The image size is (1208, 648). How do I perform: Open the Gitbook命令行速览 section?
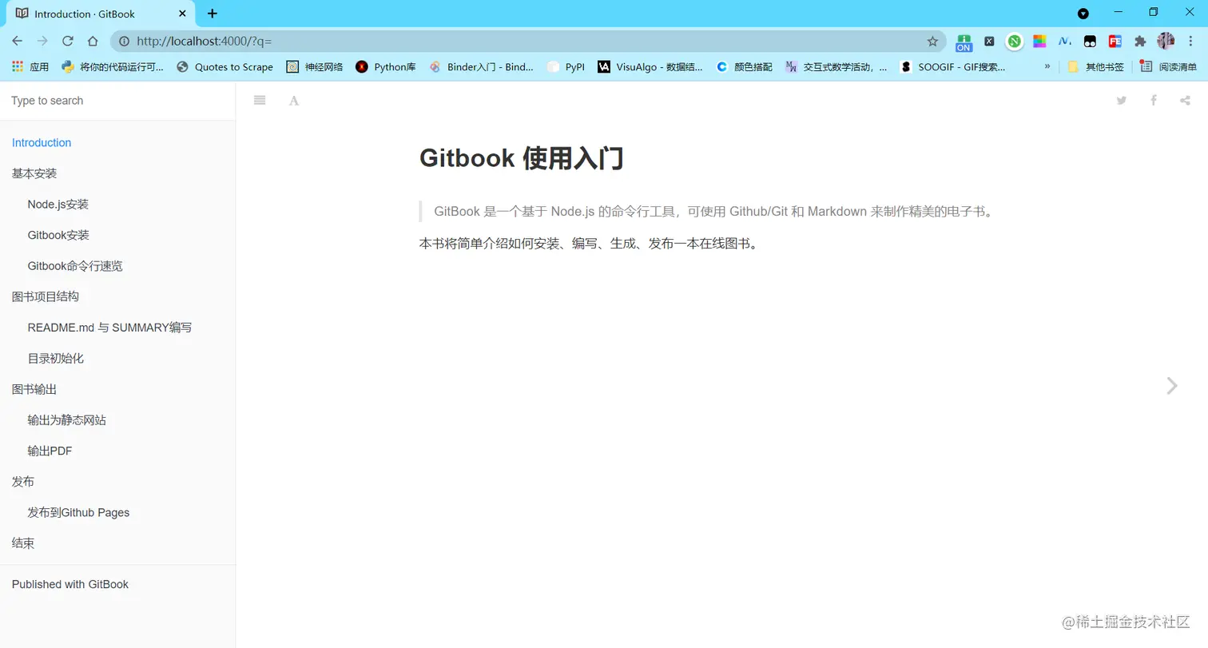75,266
